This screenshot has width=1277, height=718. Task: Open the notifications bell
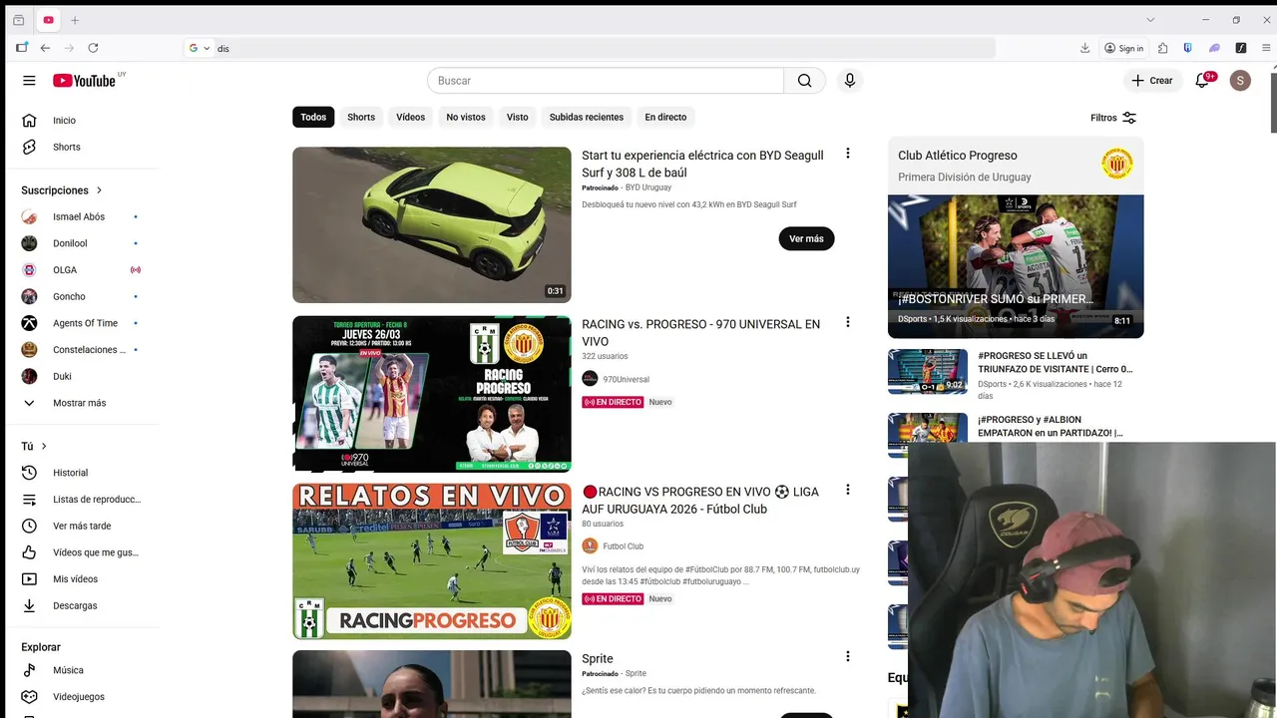tap(1202, 81)
